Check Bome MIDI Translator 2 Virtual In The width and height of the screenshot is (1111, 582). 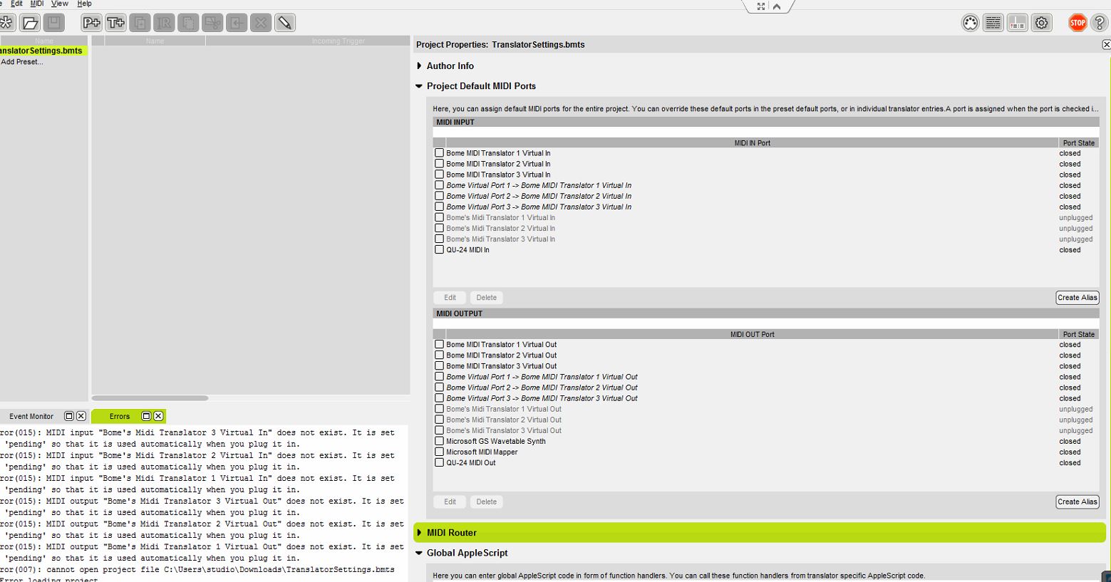(x=439, y=163)
